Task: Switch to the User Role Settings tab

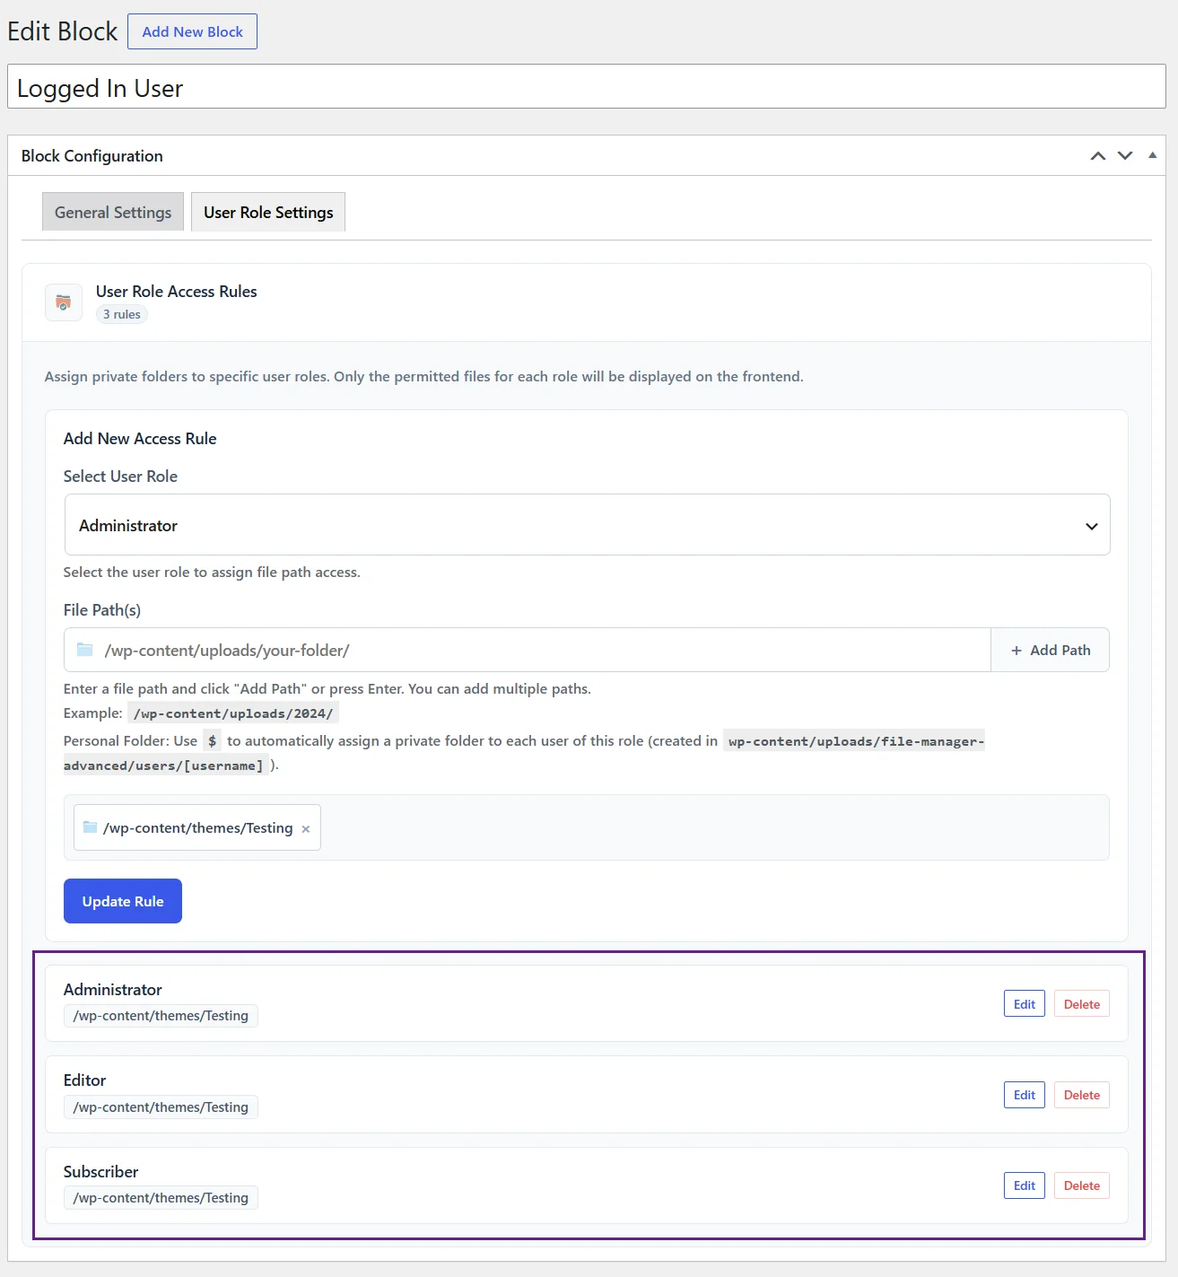Action: click(268, 212)
